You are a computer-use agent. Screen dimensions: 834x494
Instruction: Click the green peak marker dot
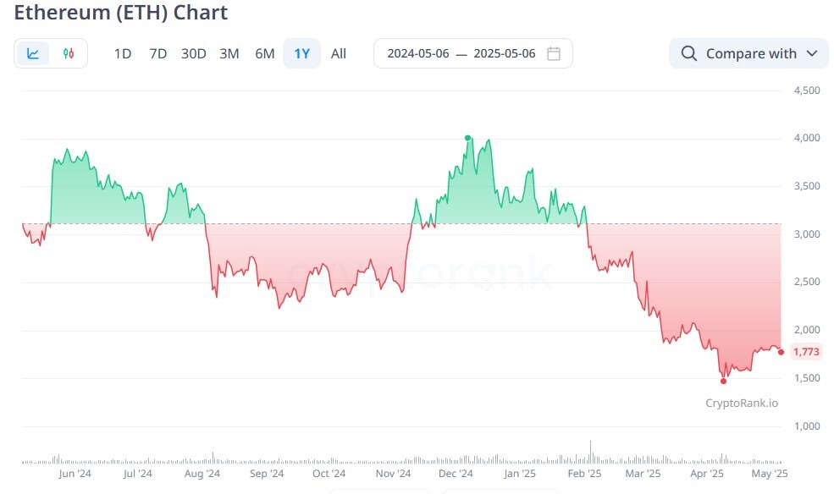(467, 138)
